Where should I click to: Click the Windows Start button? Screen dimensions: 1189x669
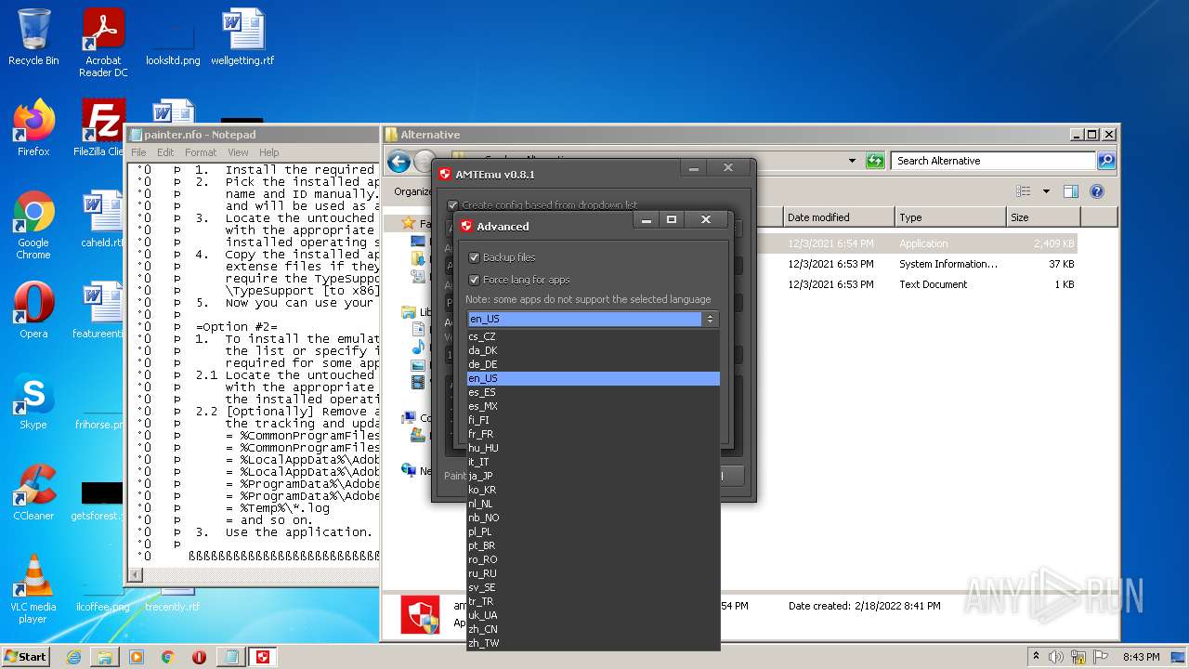(26, 657)
